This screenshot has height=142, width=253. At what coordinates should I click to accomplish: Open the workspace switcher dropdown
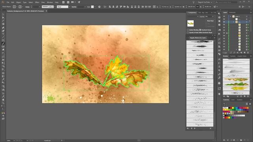[x=205, y=2]
